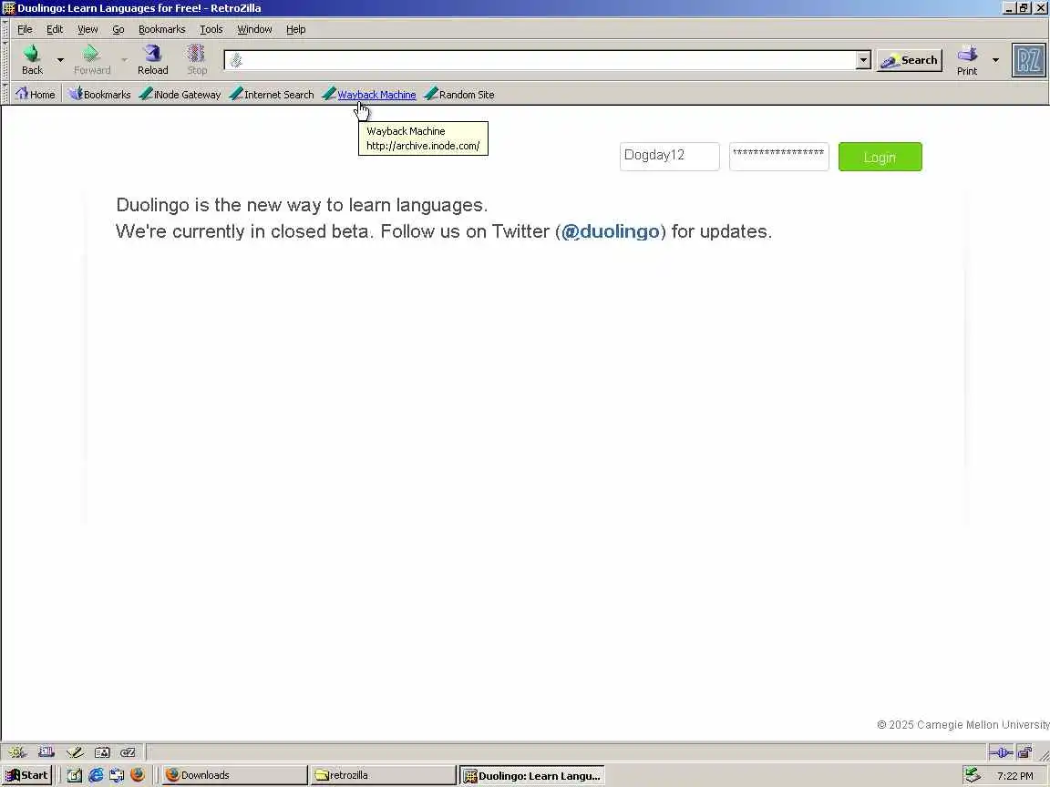
Task: Open ChatZilla from the status bar cZ icon
Action: click(128, 752)
